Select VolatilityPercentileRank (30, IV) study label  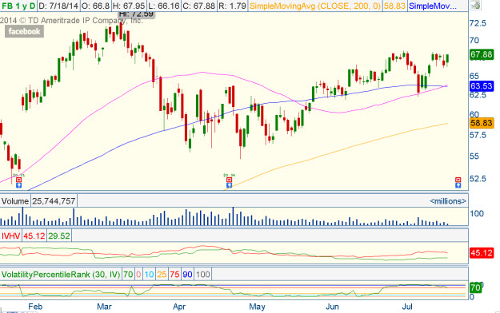click(61, 275)
